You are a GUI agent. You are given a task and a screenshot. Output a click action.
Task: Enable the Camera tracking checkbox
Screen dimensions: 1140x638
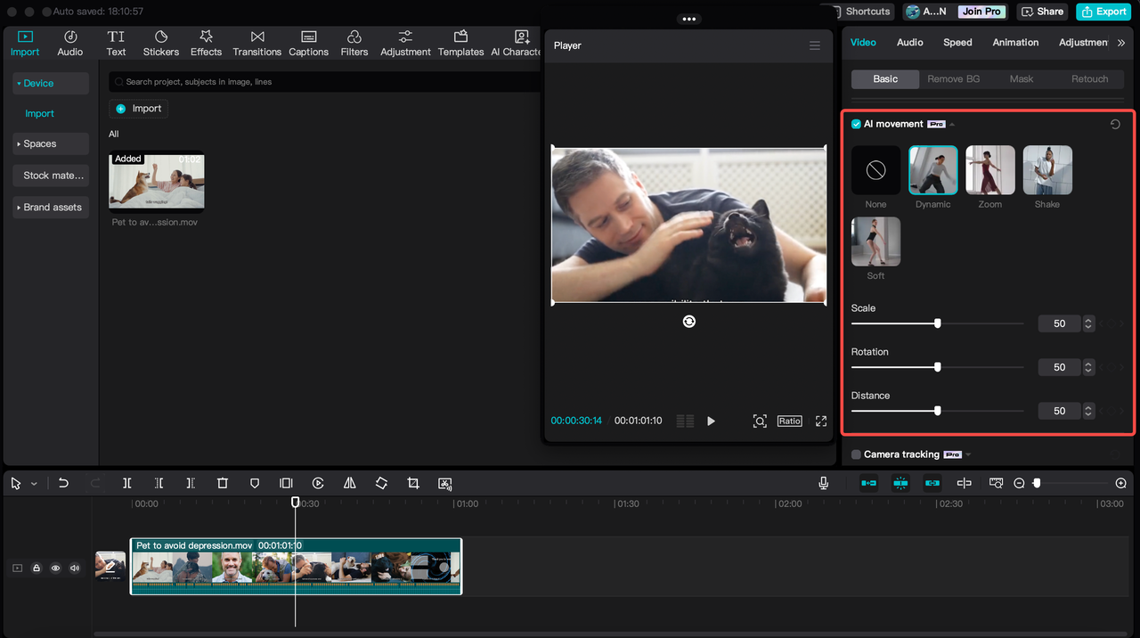coord(856,454)
